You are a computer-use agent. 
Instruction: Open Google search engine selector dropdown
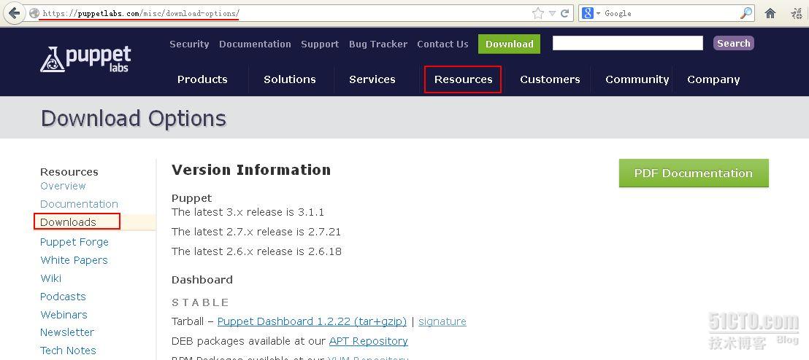(590, 13)
